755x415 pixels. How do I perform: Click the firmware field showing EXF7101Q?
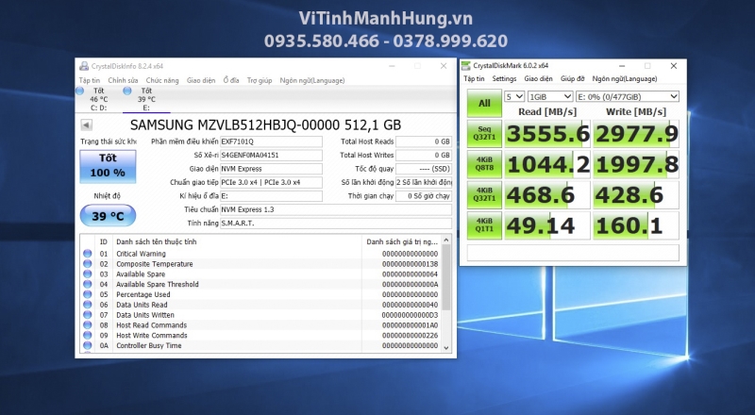point(271,141)
